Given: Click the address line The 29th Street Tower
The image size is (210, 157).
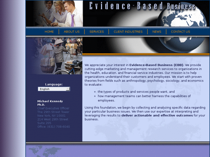Looking at the screenshot, I should tap(53, 112).
